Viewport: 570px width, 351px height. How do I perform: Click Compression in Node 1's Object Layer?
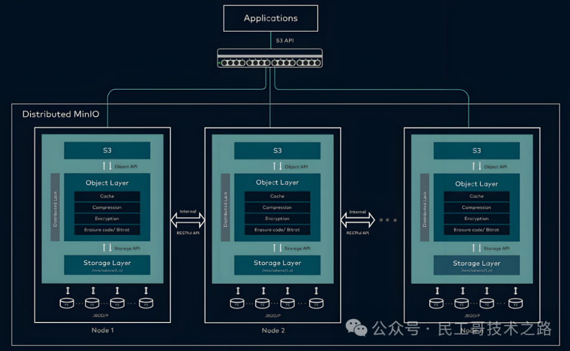pos(107,207)
